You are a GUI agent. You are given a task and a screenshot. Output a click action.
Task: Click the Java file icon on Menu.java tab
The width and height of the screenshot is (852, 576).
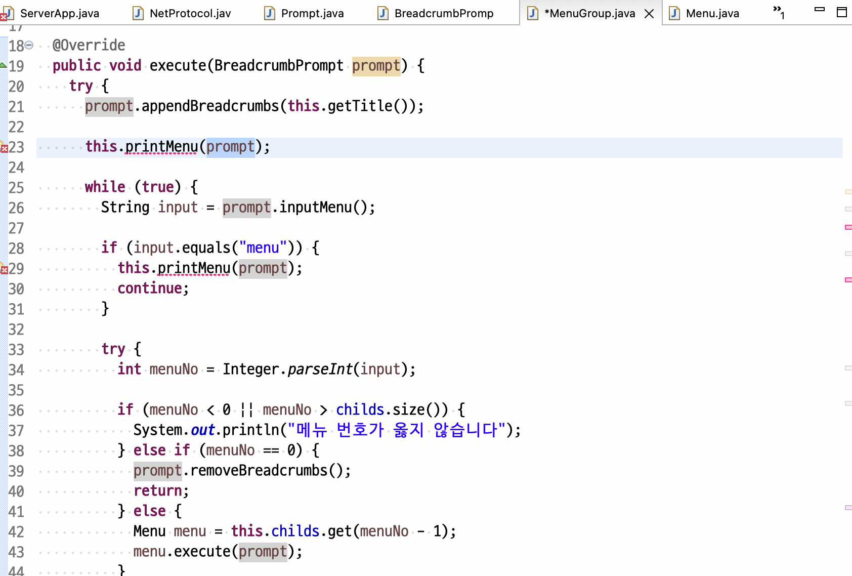[674, 13]
